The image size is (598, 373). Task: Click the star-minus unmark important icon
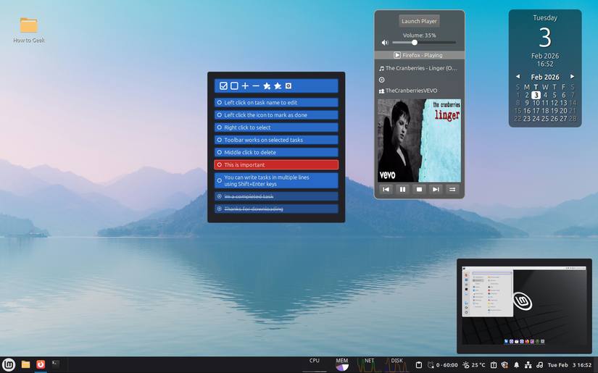pos(278,85)
